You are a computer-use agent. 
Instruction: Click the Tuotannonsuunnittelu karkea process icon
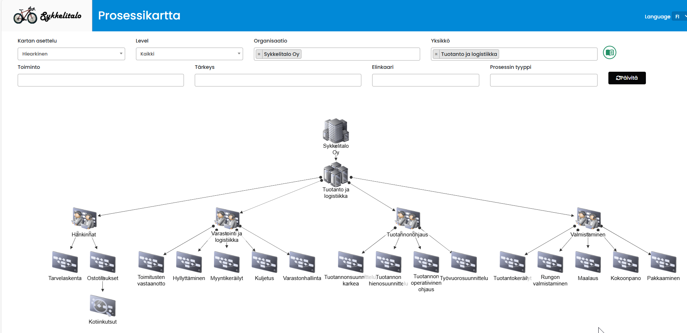[351, 262]
